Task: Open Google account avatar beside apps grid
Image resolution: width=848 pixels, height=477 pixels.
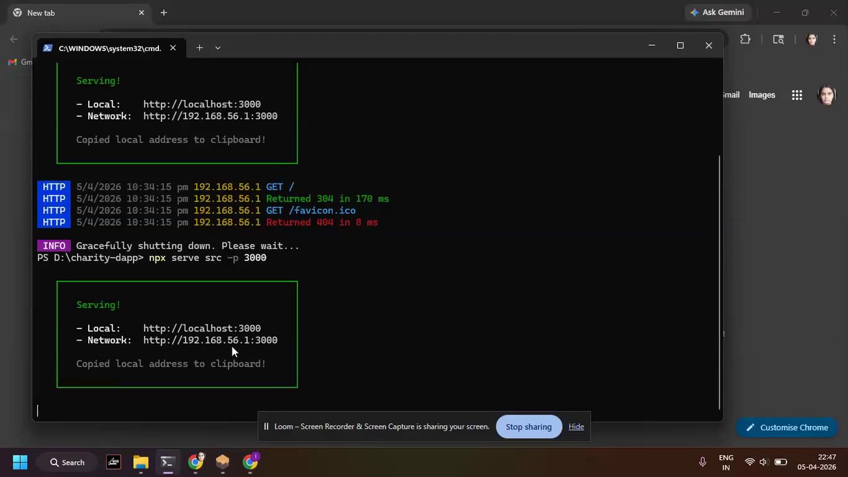Action: tap(827, 95)
